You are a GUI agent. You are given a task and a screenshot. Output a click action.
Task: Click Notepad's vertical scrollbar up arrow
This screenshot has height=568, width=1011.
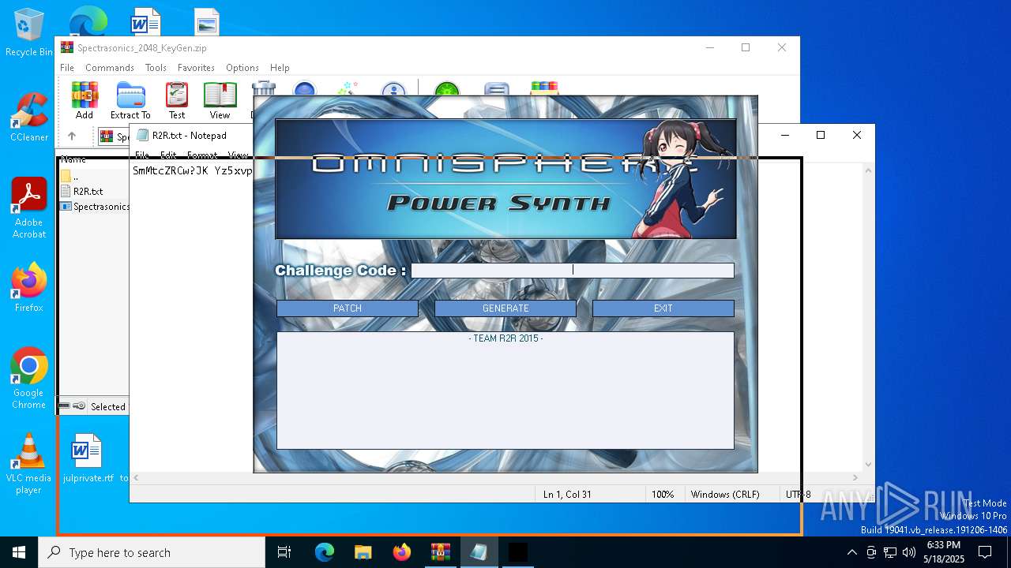(x=869, y=170)
